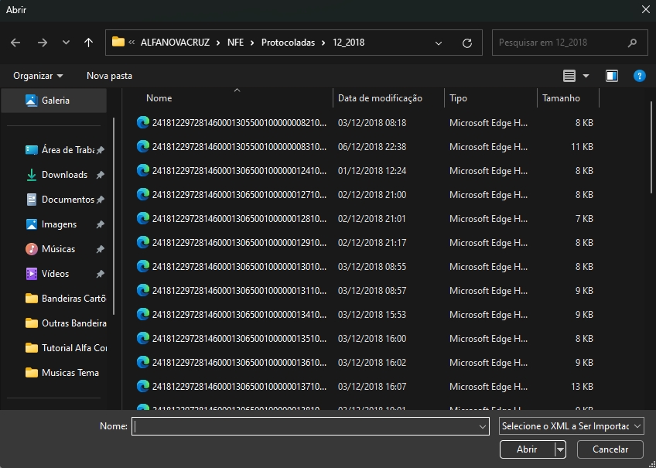Click Nova pasta in toolbar
656x468 pixels.
click(109, 76)
